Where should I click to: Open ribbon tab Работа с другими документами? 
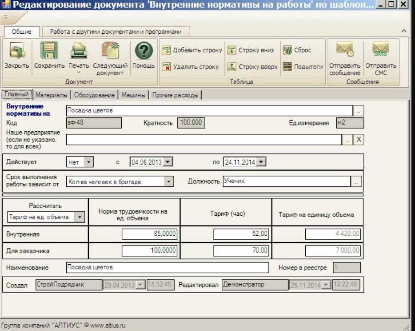116,32
